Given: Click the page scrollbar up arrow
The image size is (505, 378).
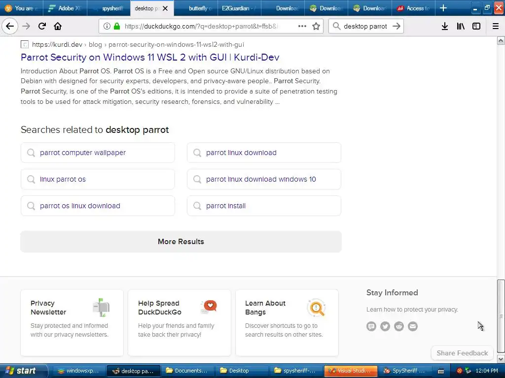Looking at the screenshot, I should [501, 40].
